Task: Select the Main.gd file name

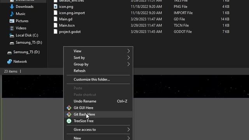Action: (66, 19)
